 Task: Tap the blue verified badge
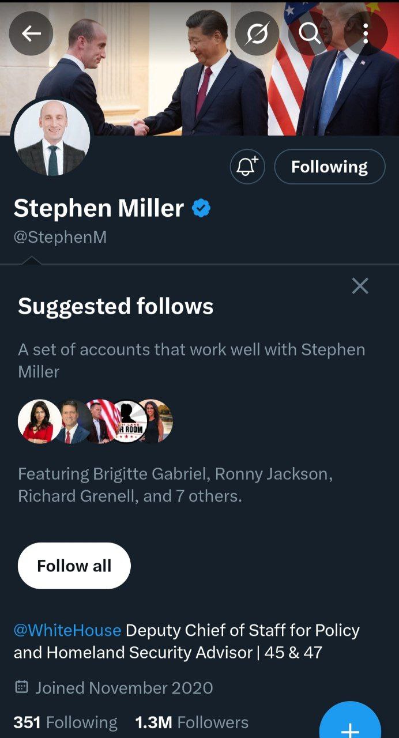201,208
